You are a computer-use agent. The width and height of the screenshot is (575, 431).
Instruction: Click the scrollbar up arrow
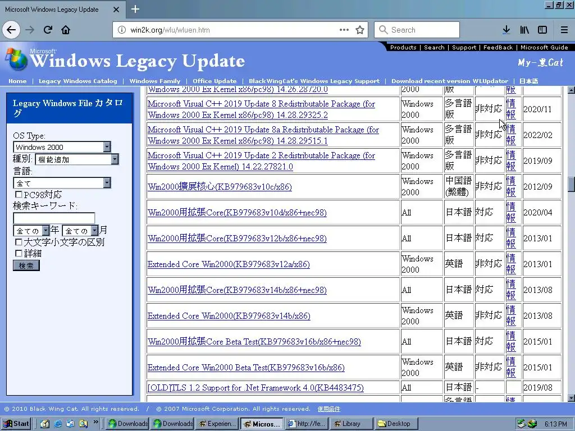[571, 90]
